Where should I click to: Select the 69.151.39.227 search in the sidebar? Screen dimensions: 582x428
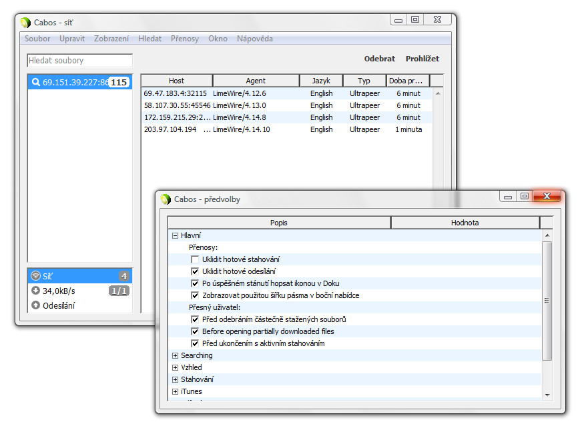pos(80,82)
